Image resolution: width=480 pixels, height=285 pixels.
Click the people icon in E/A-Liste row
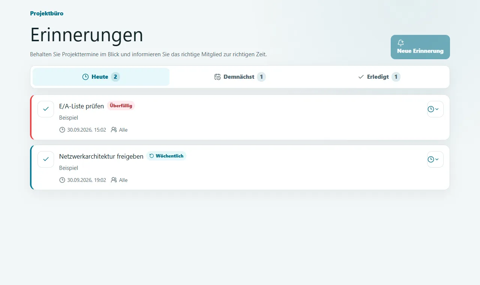click(114, 130)
